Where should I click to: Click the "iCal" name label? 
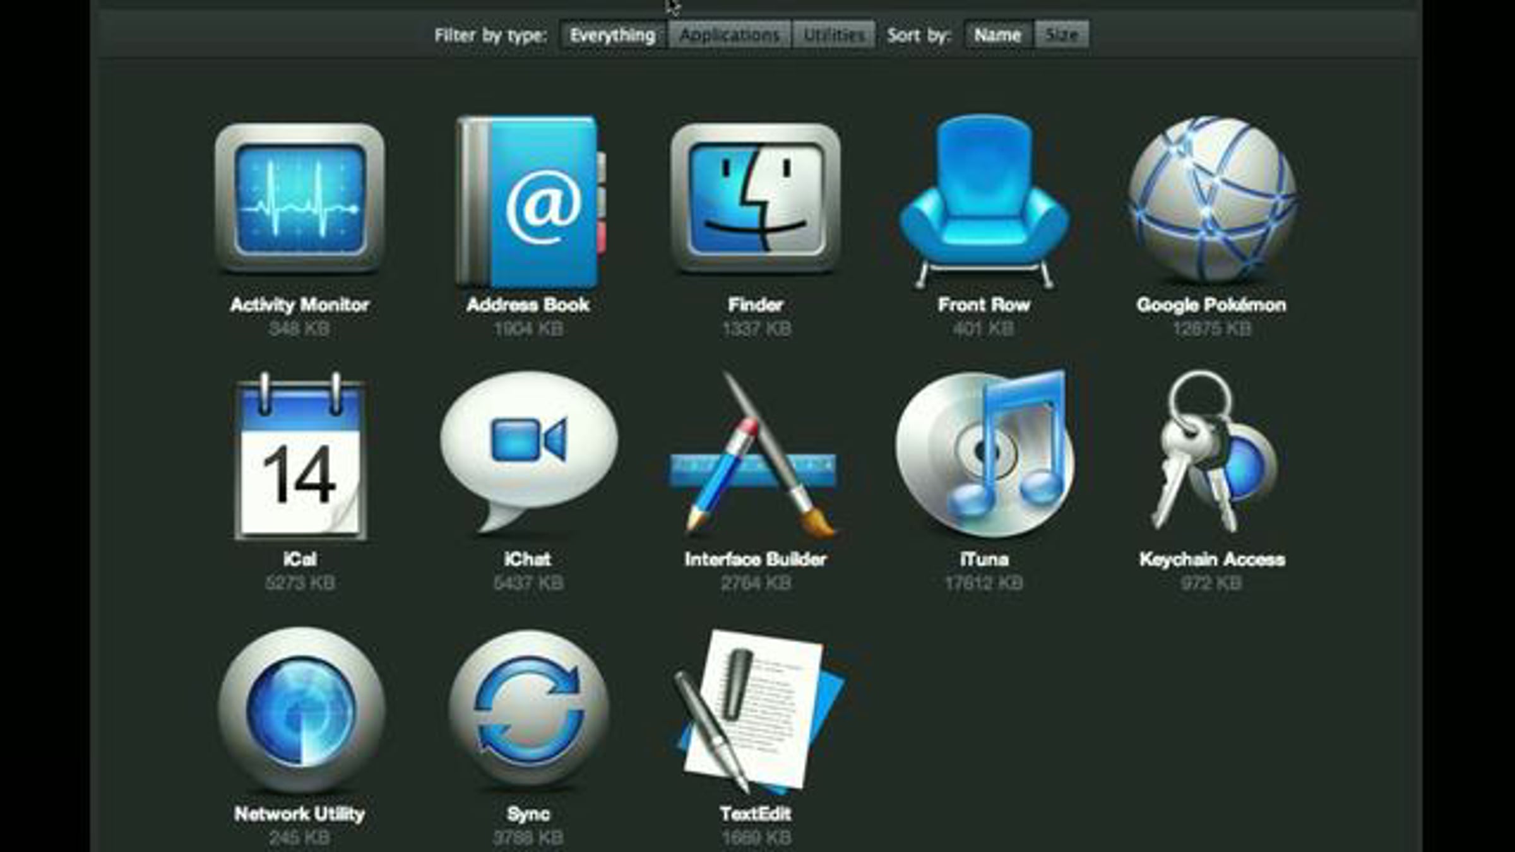click(x=300, y=559)
